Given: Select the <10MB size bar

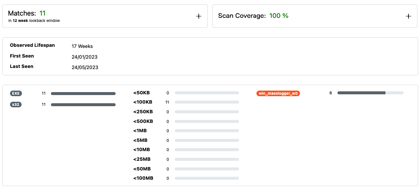Looking at the screenshot, I should (207, 150).
